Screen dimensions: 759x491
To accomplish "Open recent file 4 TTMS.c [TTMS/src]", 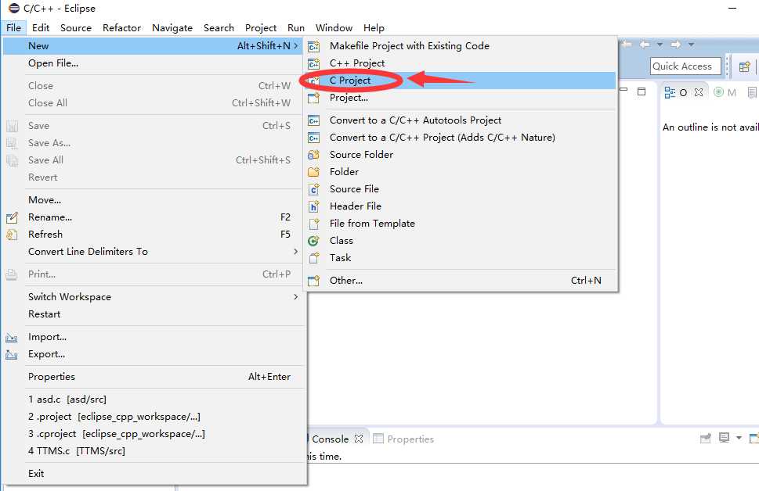I will (155, 451).
